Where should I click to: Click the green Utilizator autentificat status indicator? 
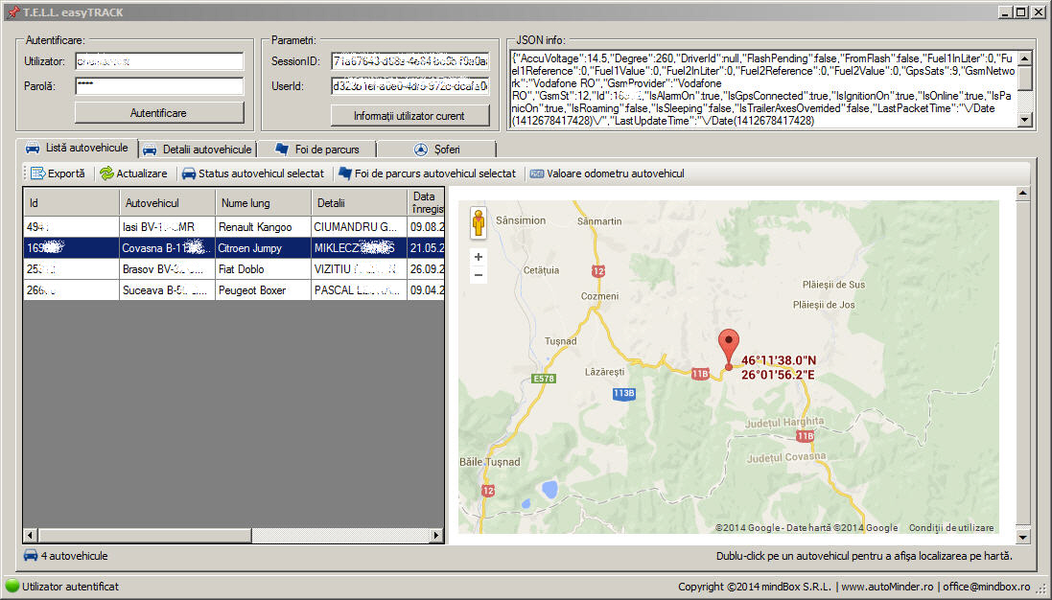coord(12,586)
